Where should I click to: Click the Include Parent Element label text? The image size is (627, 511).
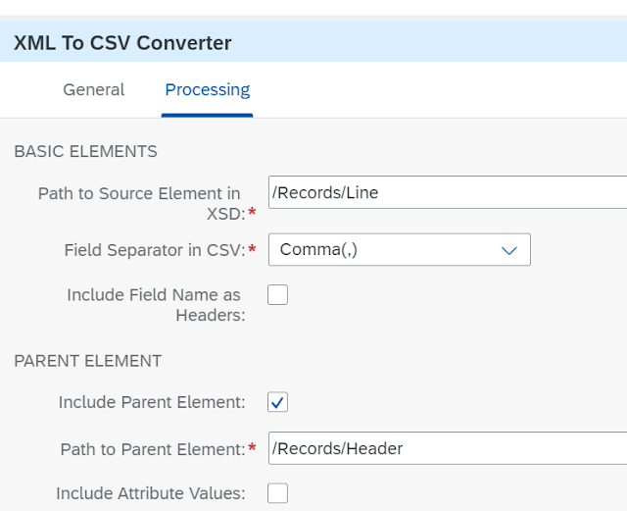tap(152, 402)
